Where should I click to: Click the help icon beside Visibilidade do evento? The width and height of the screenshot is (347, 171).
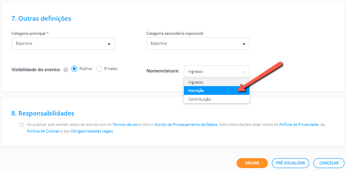click(x=66, y=70)
